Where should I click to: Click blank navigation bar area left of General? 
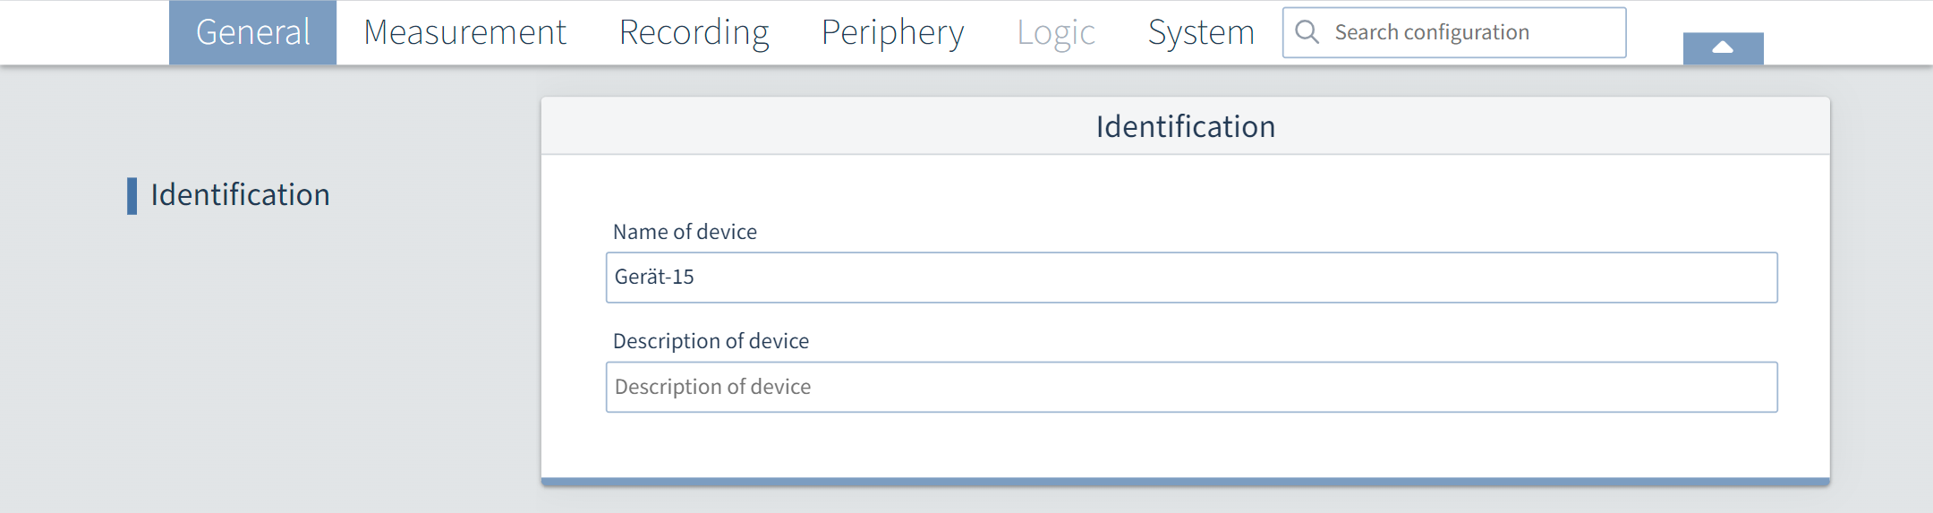[x=85, y=32]
